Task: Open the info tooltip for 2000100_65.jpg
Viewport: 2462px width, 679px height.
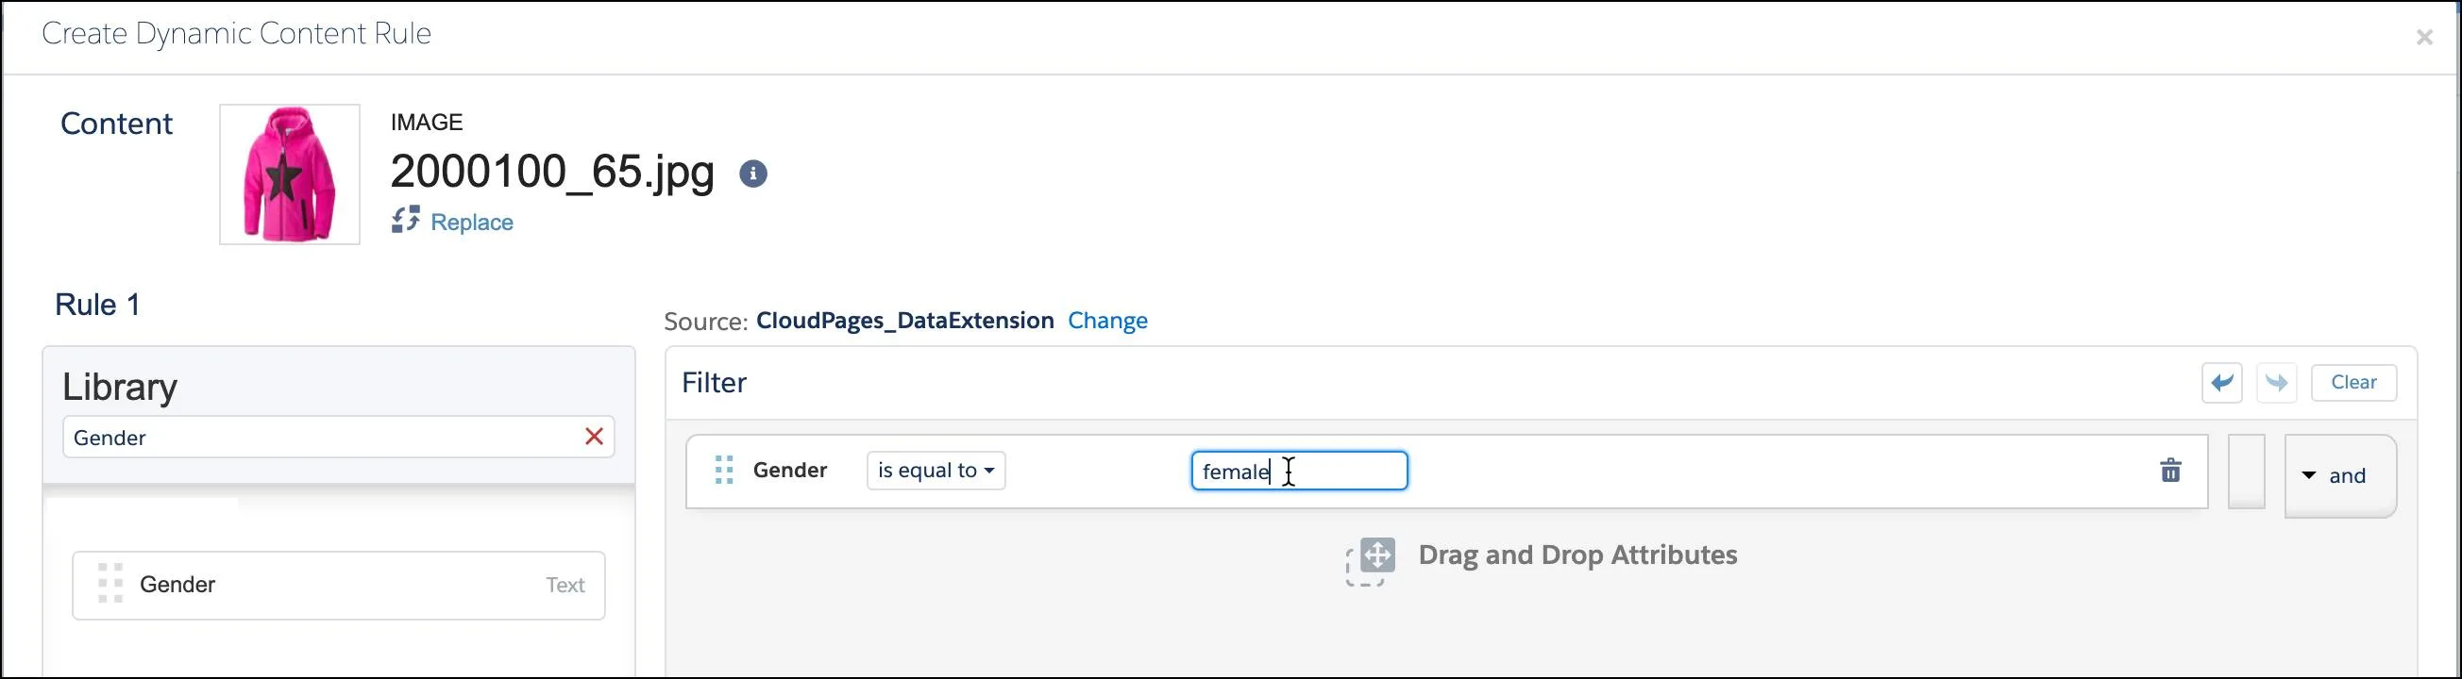Action: click(x=751, y=174)
